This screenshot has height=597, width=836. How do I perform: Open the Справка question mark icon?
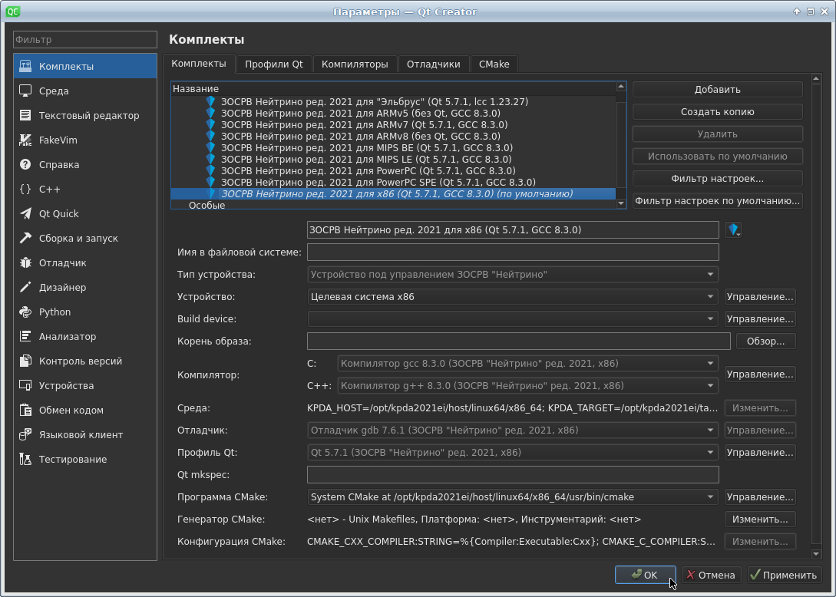[x=25, y=165]
